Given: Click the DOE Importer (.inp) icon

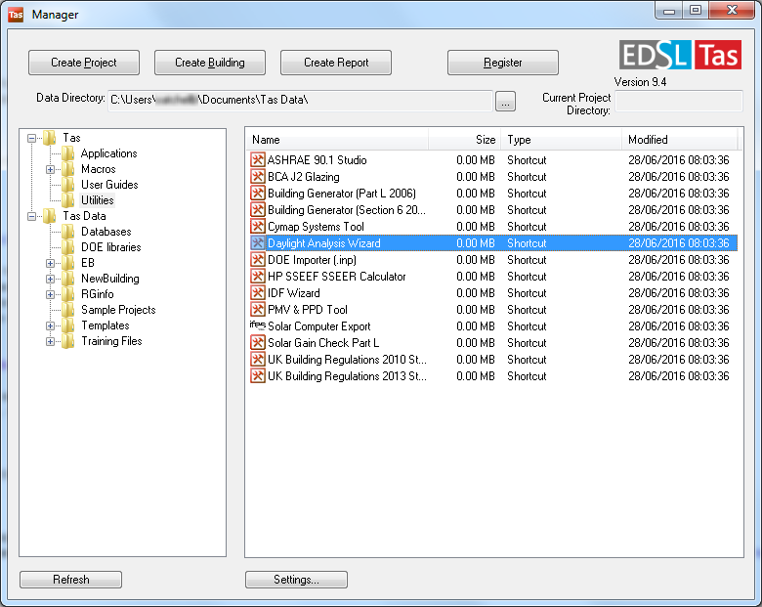Looking at the screenshot, I should 258,259.
